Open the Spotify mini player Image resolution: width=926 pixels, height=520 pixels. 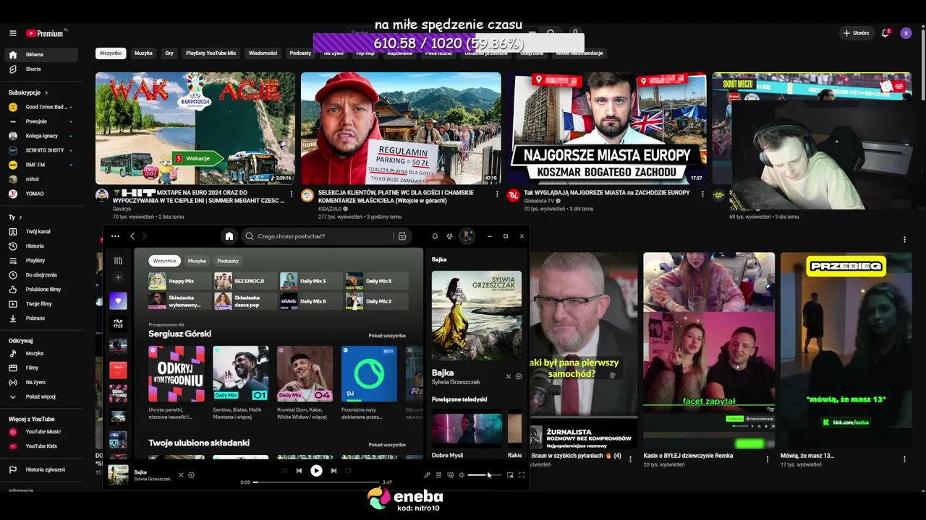point(510,475)
